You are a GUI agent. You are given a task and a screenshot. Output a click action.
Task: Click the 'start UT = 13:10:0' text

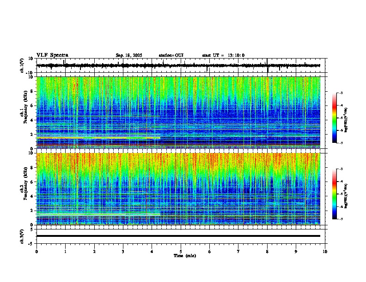[x=223, y=55]
